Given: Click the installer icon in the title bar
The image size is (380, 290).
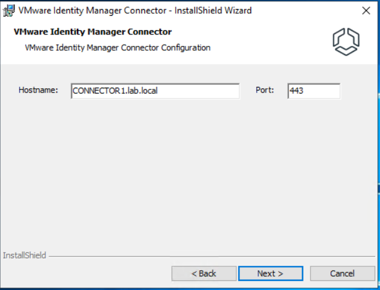Looking at the screenshot, I should [x=8, y=11].
